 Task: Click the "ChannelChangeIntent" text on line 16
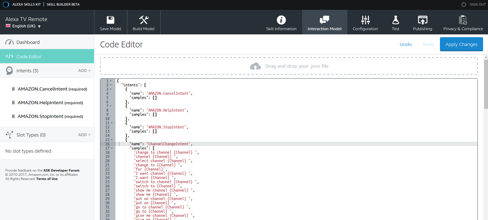coord(169,144)
